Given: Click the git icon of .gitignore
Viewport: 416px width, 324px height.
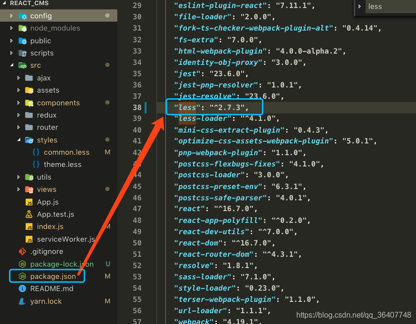Looking at the screenshot, I should pos(23,252).
